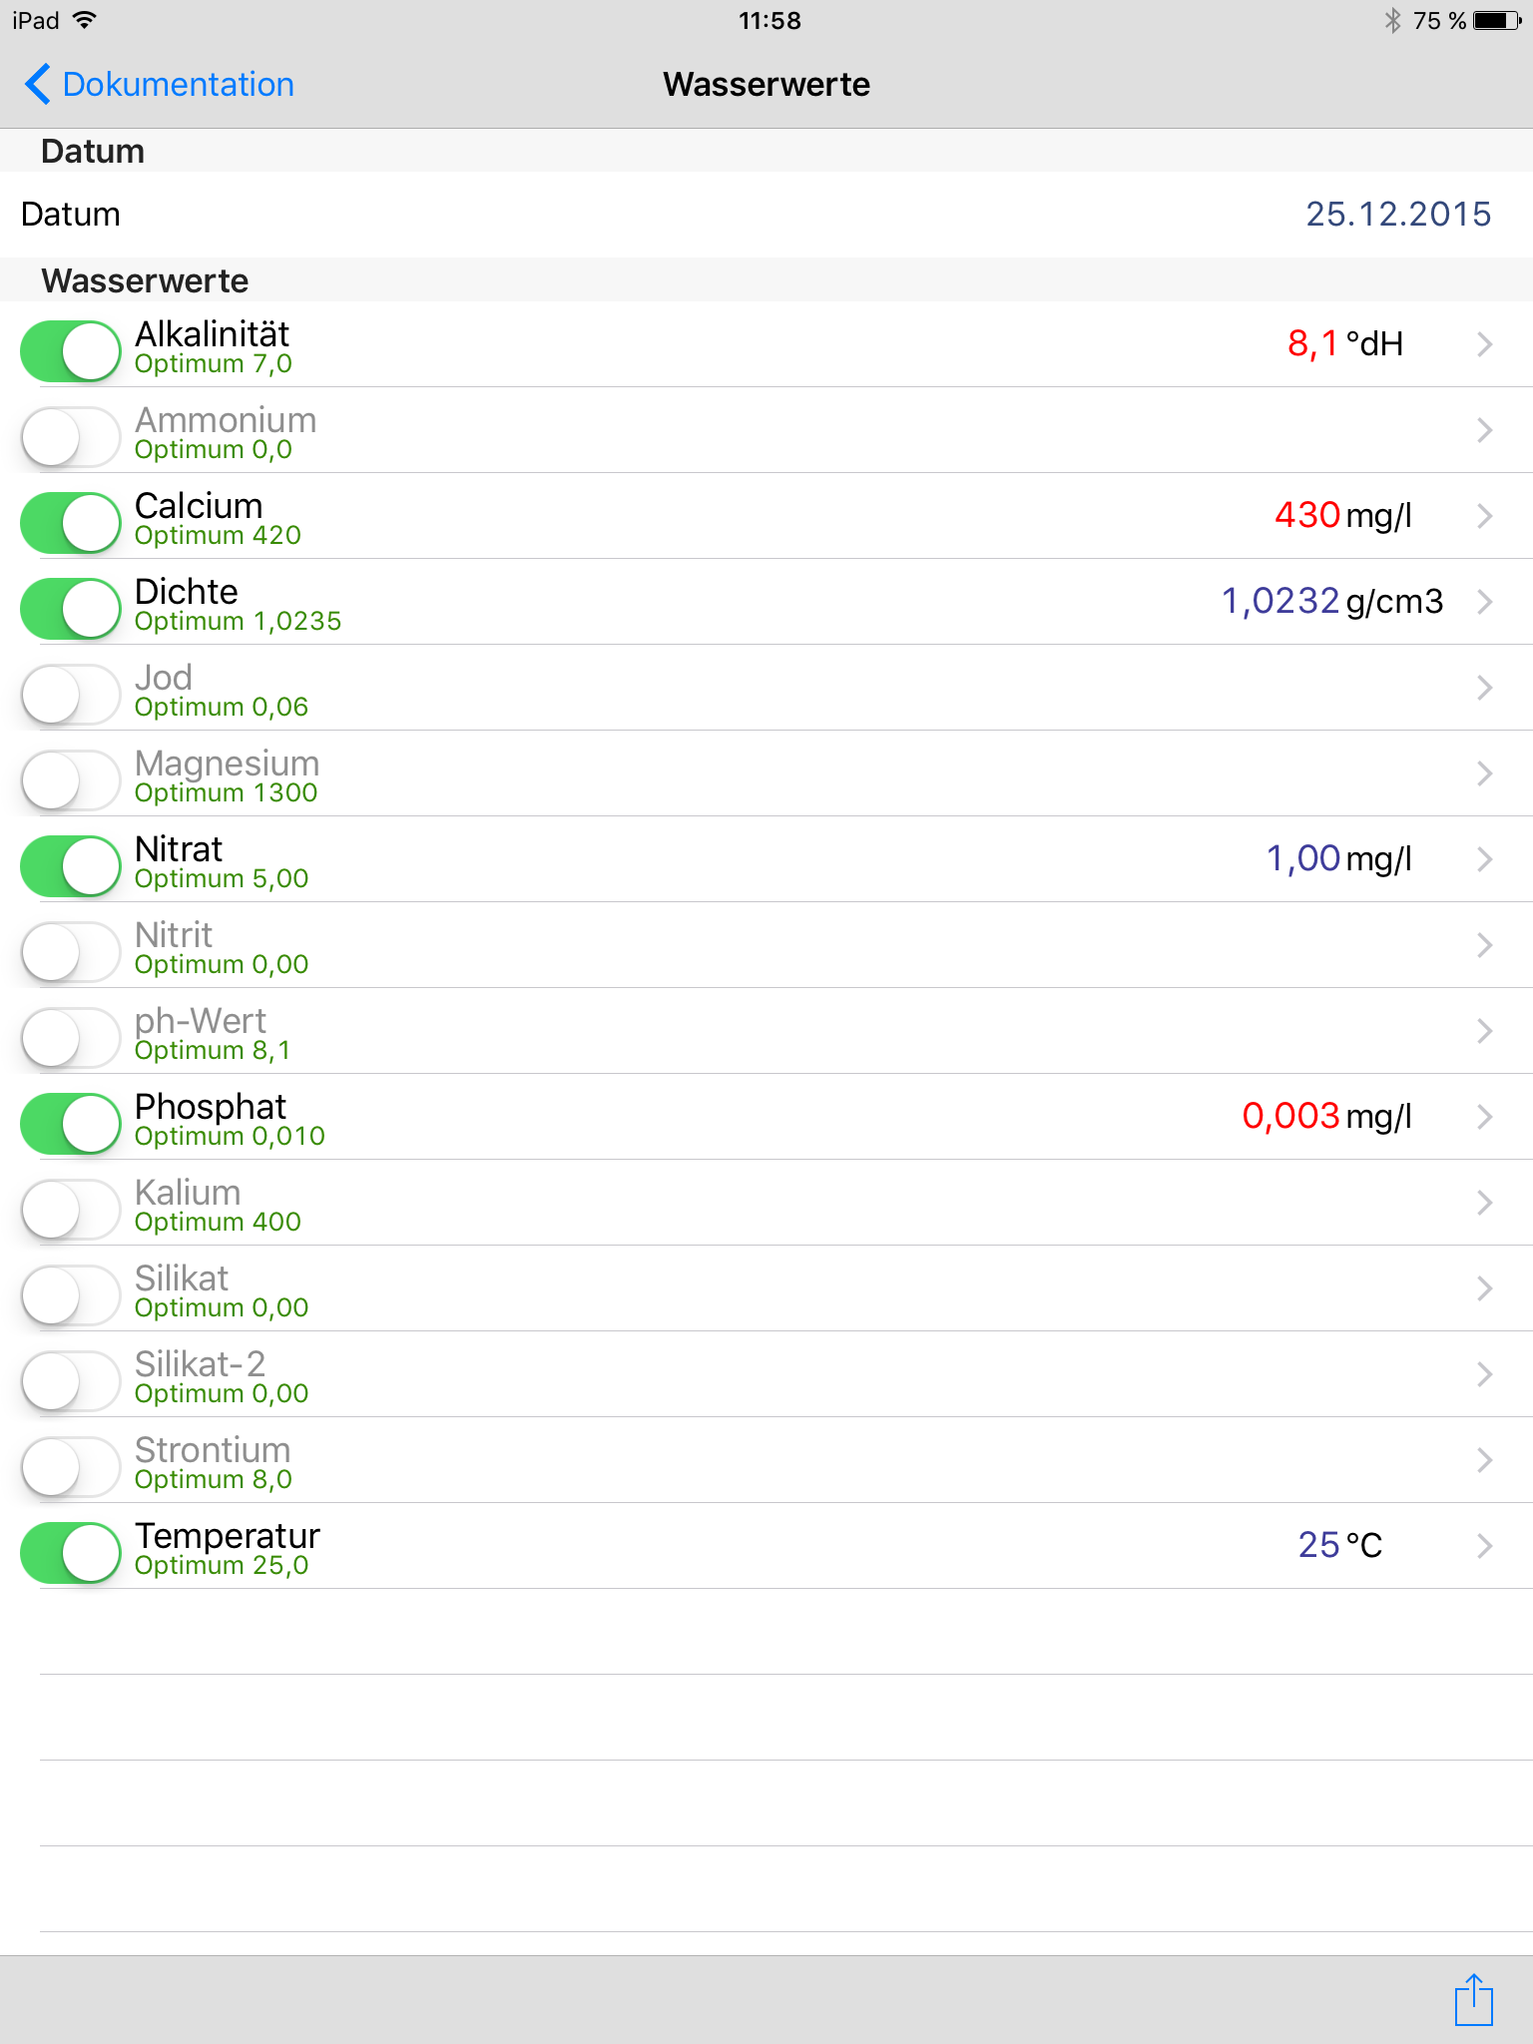Enable the ph-Wert switch
The height and width of the screenshot is (2044, 1533).
[71, 1038]
